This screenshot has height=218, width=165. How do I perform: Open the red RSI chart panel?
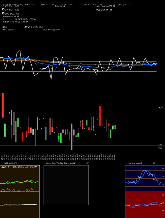click(x=145, y=205)
